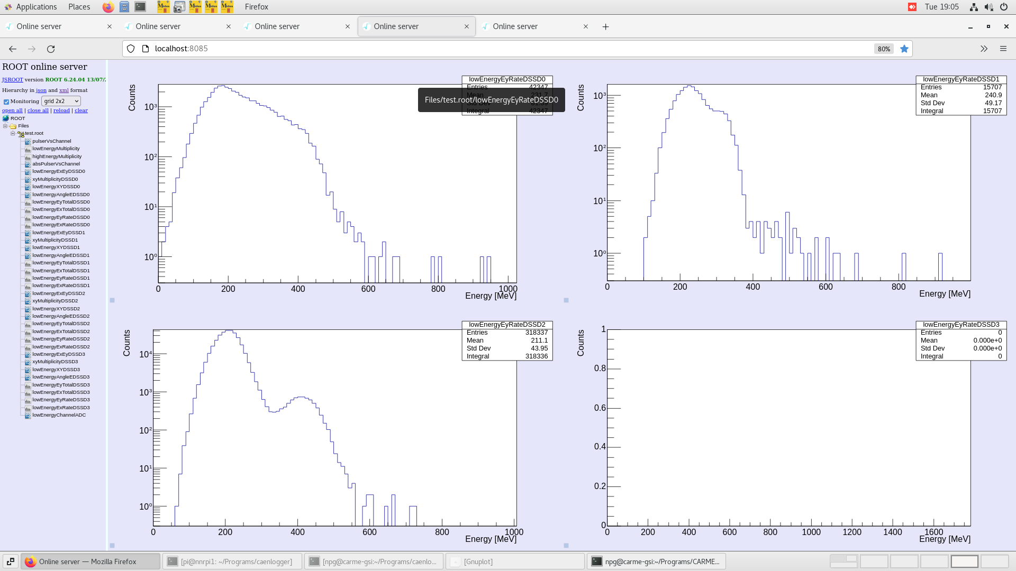
Task: Collapse the test.root branch
Action: click(x=12, y=133)
